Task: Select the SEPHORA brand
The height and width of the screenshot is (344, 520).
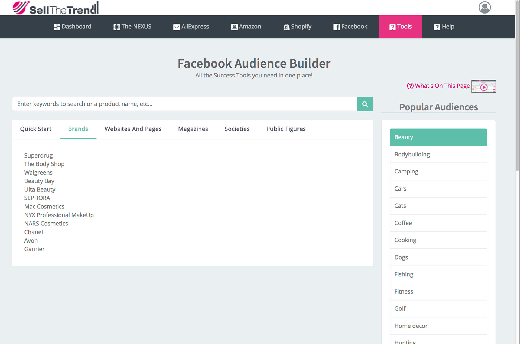Action: (x=37, y=198)
